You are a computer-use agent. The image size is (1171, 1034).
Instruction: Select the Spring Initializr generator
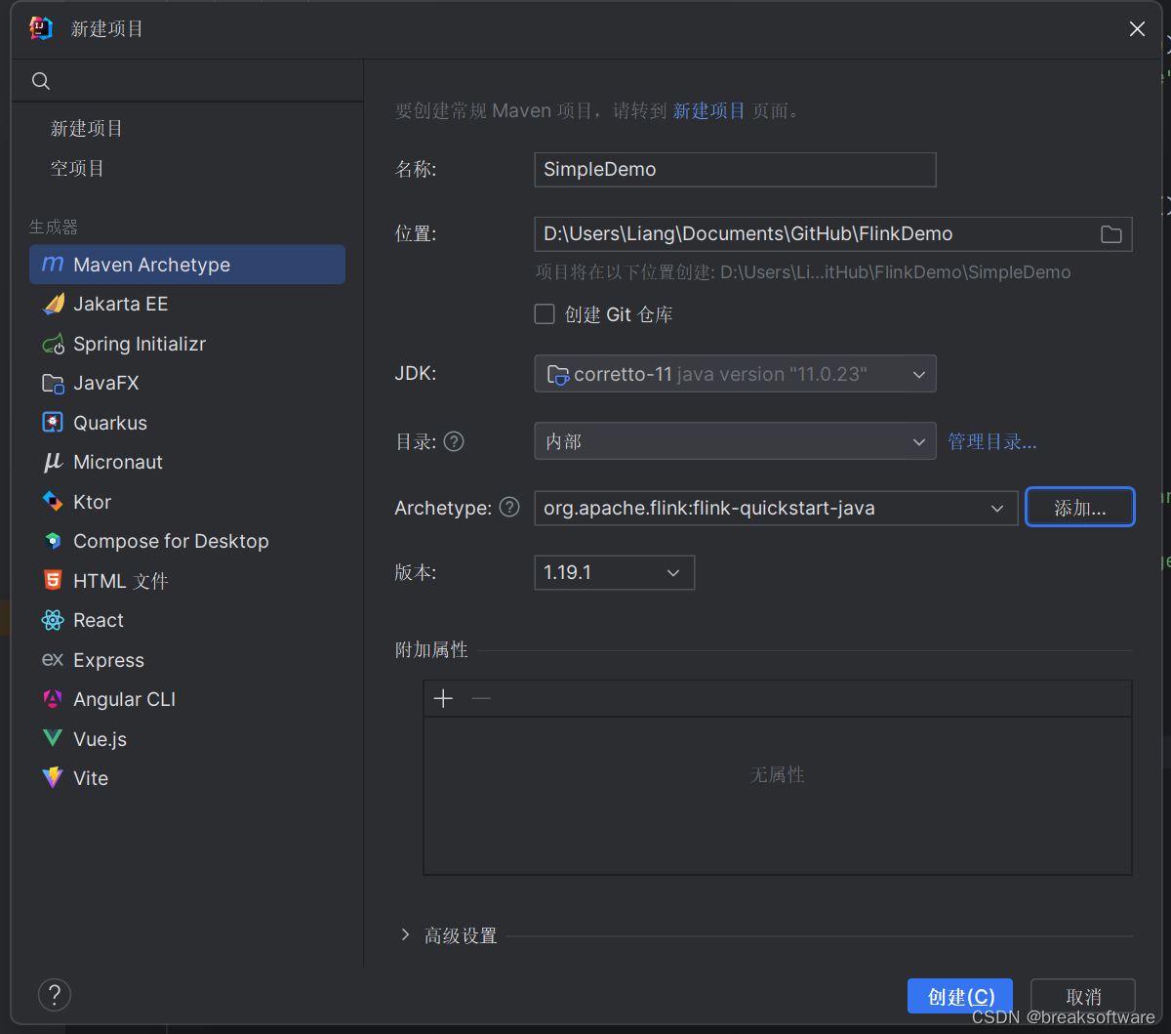[140, 344]
